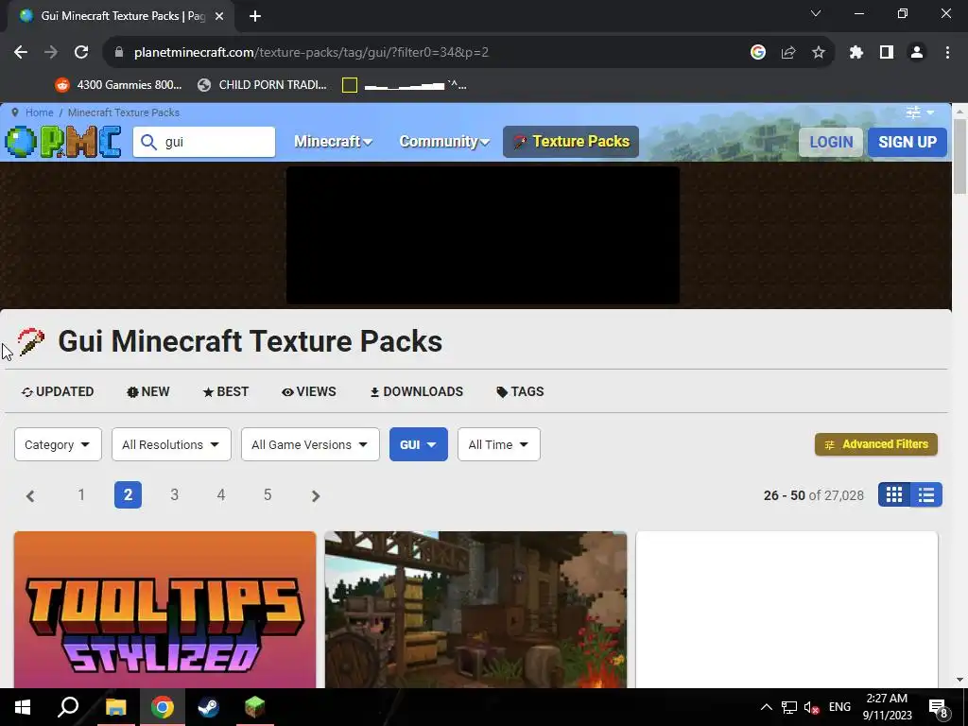Click the current page 2 button
Image resolution: width=968 pixels, height=726 pixels.
(x=128, y=494)
